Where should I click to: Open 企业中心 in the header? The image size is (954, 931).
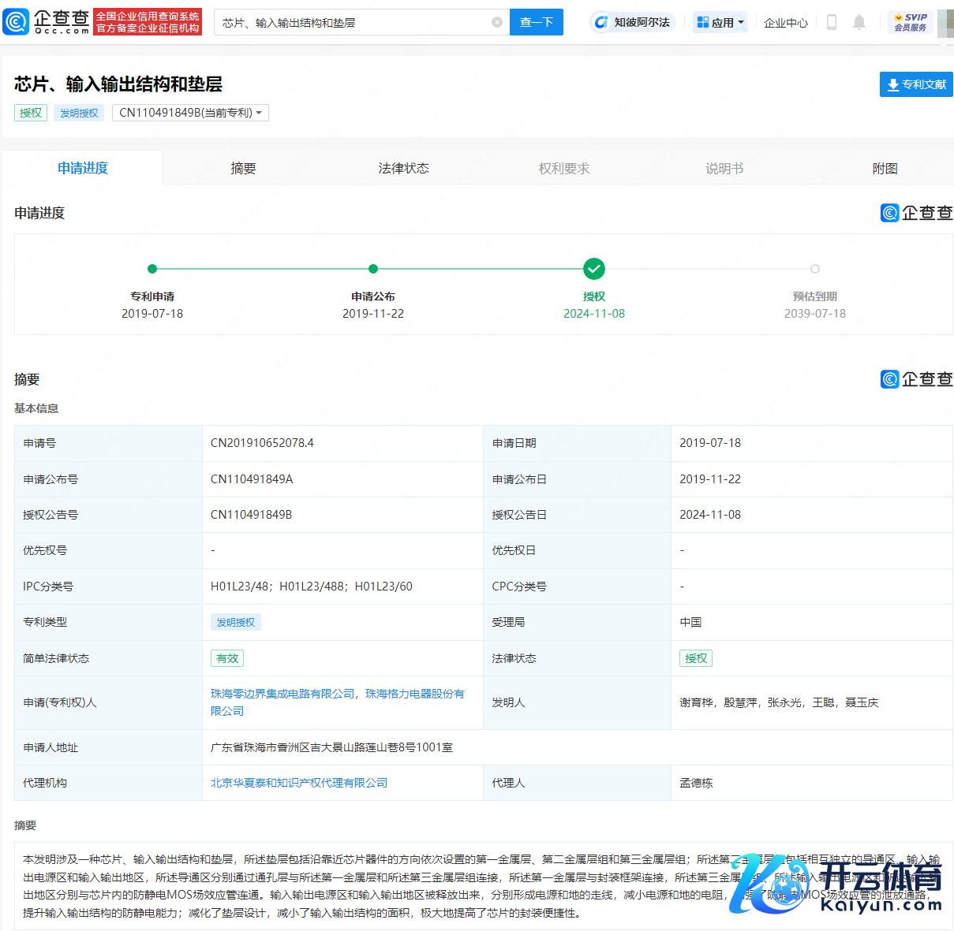click(x=786, y=23)
